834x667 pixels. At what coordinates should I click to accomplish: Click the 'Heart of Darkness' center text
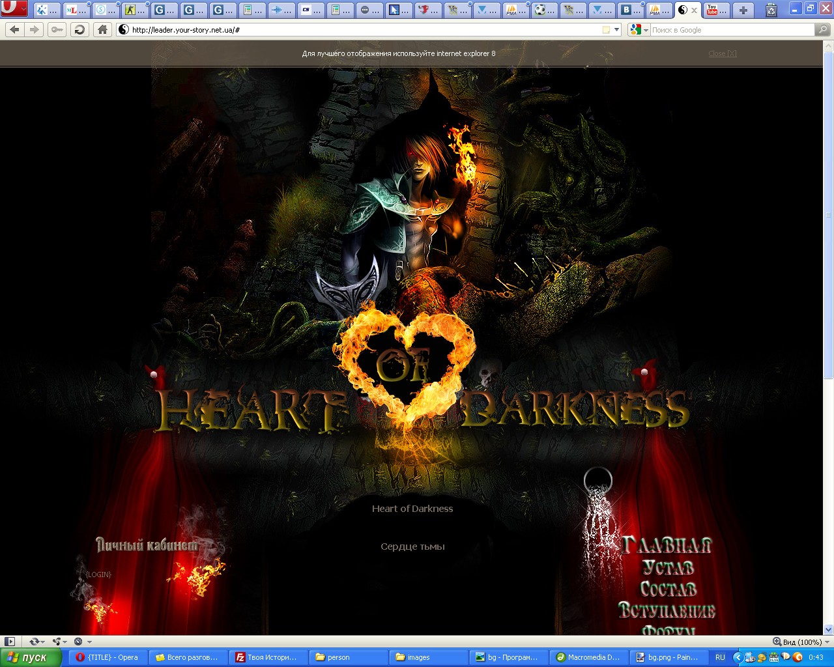point(412,509)
